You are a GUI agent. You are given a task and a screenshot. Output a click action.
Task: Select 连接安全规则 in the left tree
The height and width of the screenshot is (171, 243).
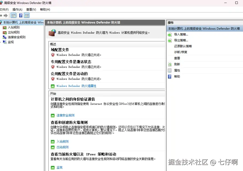[x=17, y=37]
